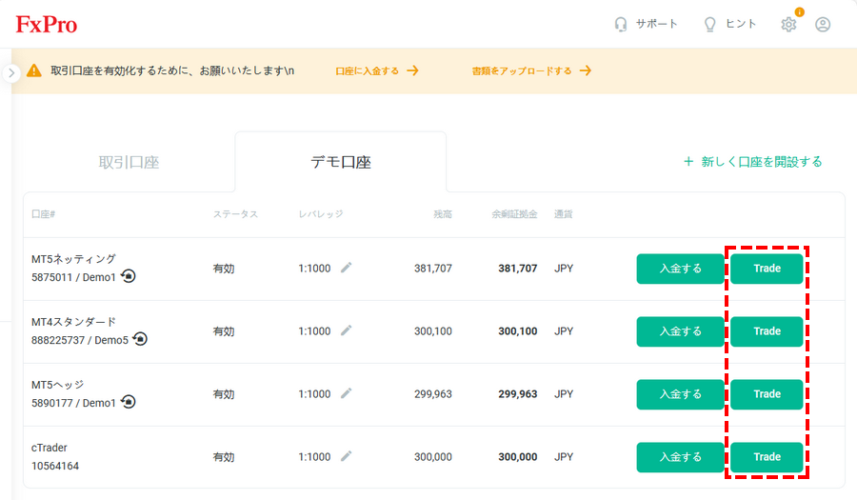Click the 300,100 bold free margin value
The width and height of the screenshot is (857, 500).
coord(518,331)
